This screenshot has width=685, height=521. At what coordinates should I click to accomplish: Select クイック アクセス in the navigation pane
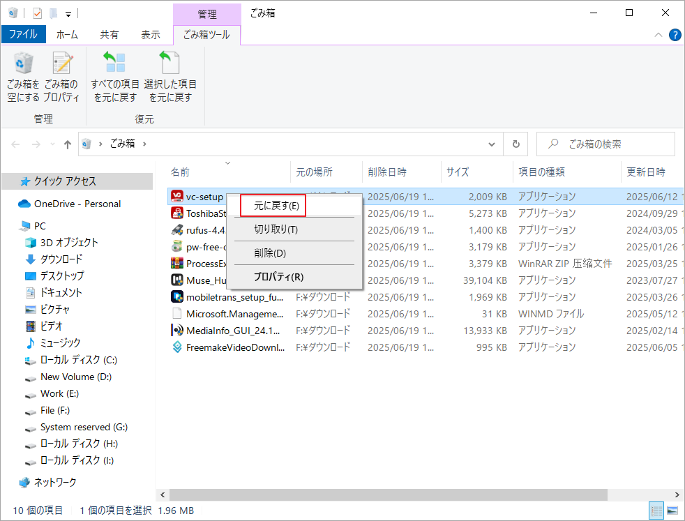pyautogui.click(x=77, y=181)
